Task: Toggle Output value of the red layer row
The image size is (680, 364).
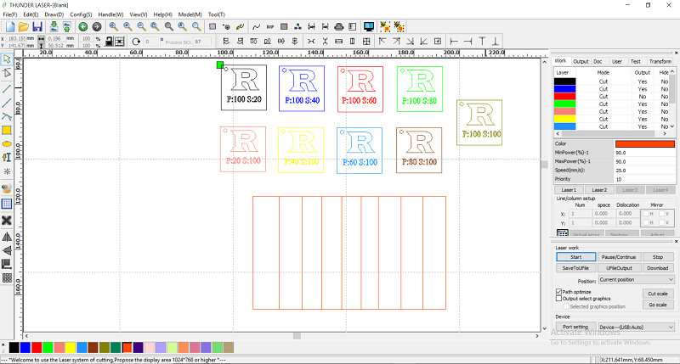Action: coord(643,97)
